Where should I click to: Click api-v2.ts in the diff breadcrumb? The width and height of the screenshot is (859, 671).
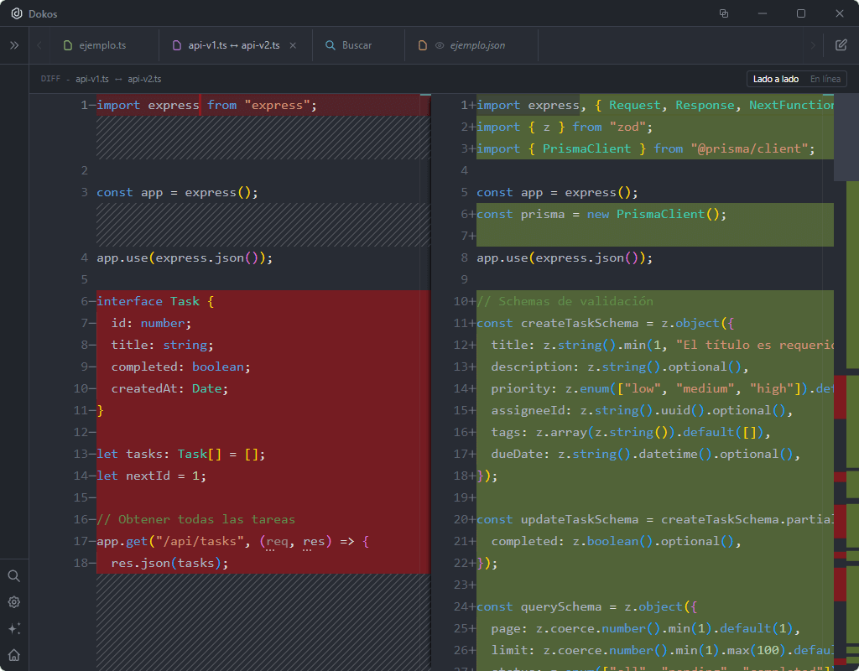click(x=144, y=79)
